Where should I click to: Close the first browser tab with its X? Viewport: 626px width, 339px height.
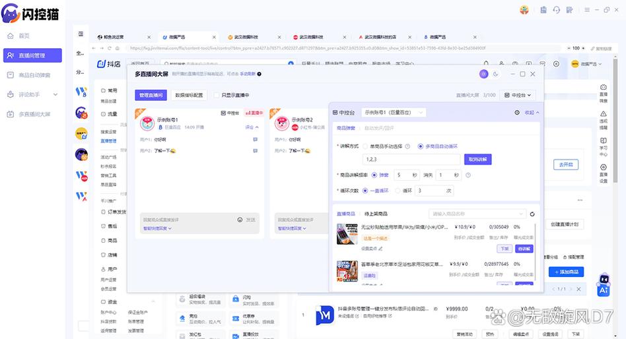point(149,37)
